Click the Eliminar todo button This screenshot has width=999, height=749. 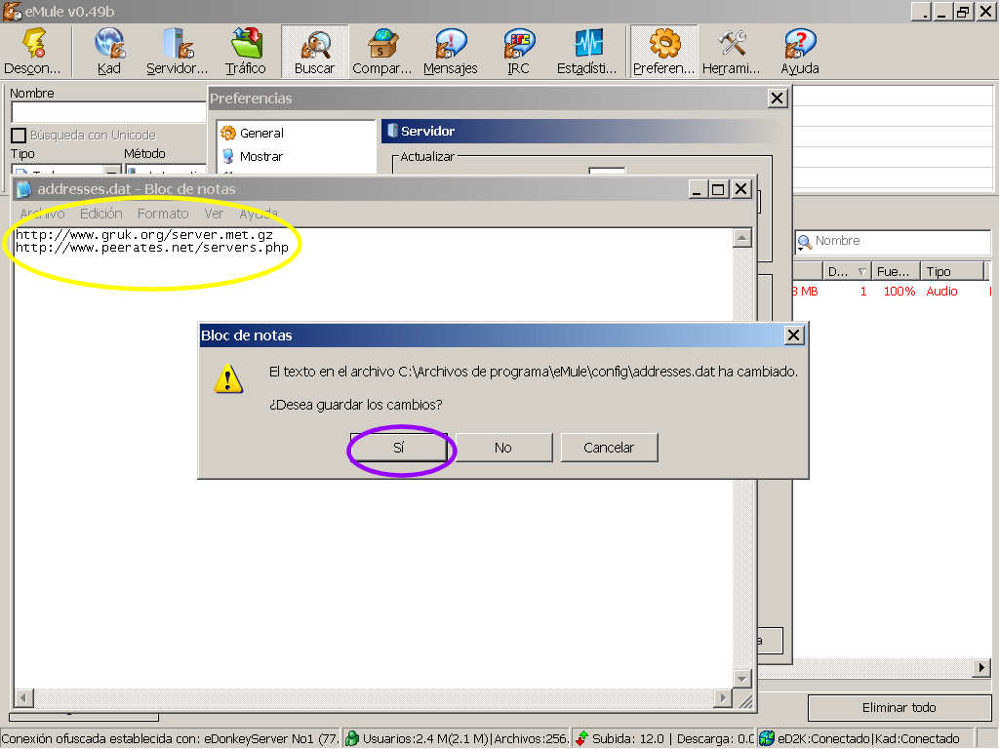(899, 708)
